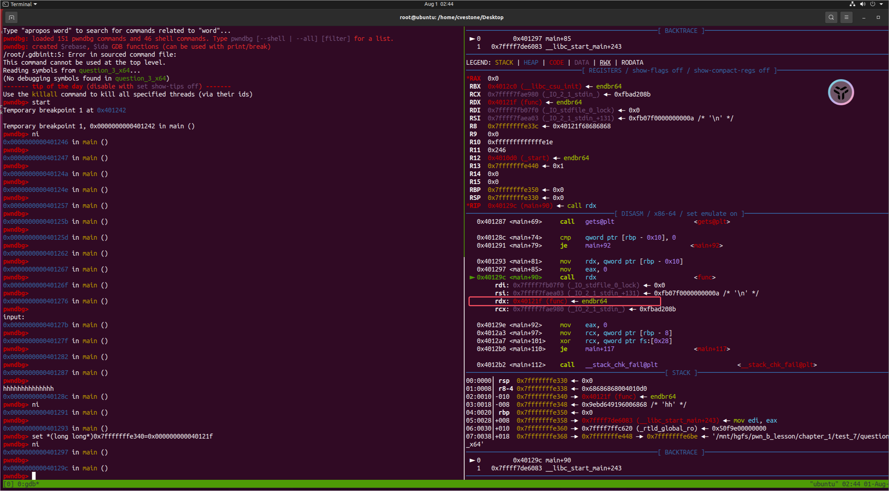
Task: Click stack entry 03:0018 value 0x9ebd649196006868
Action: coord(614,405)
